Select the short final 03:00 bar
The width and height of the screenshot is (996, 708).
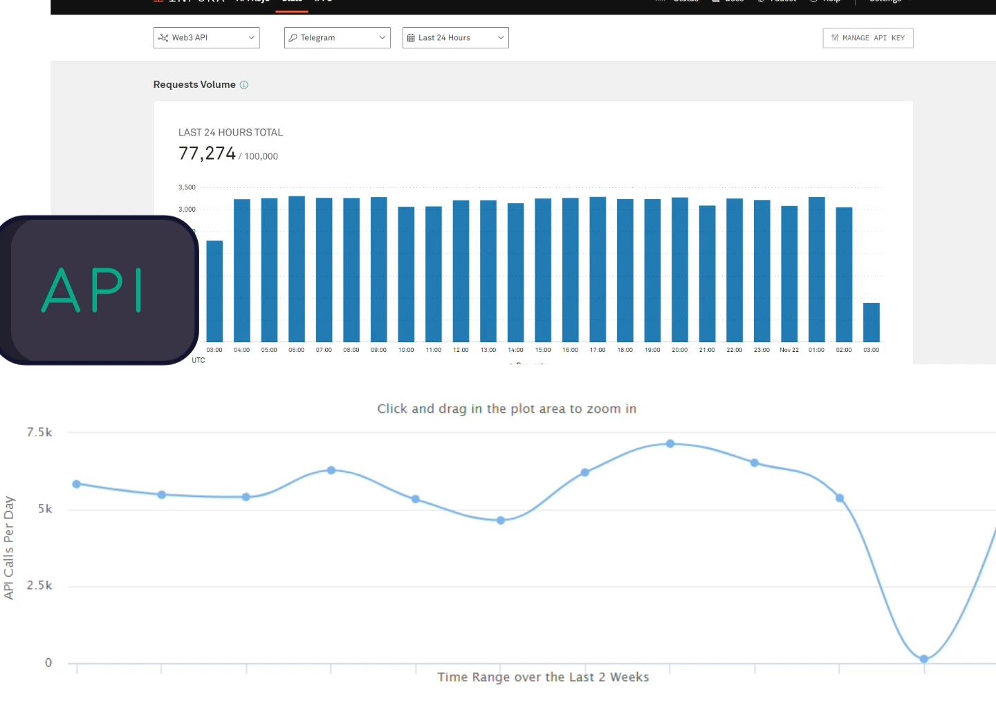point(871,322)
